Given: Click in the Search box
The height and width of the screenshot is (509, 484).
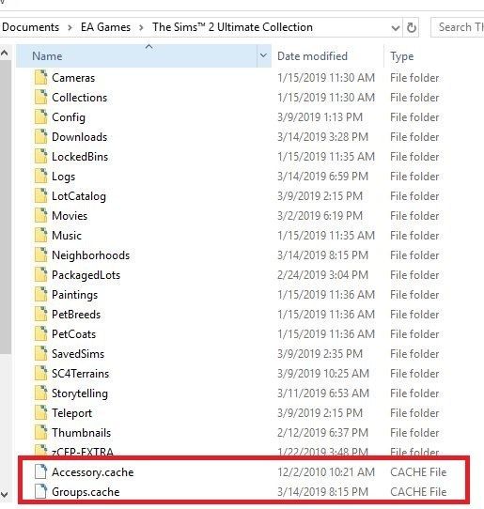Looking at the screenshot, I should [x=458, y=27].
